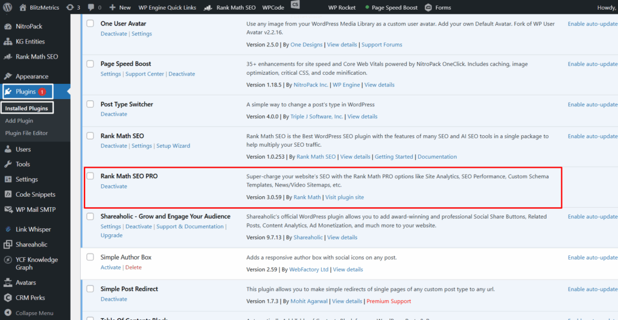
Task: Open Rank Math SEO Getting Started link
Action: [x=393, y=157]
